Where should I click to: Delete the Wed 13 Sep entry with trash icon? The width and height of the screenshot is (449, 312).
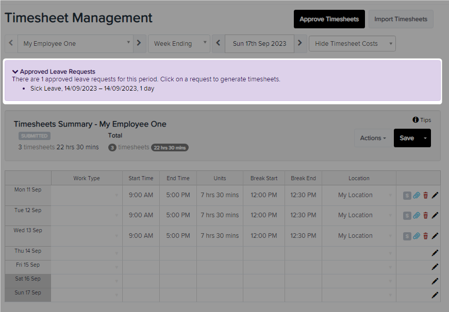(425, 236)
